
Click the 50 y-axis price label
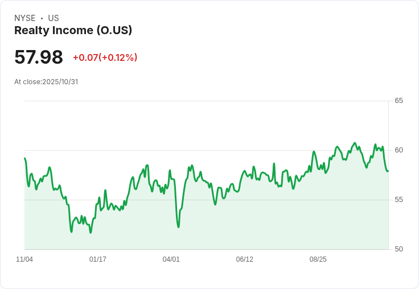point(399,249)
